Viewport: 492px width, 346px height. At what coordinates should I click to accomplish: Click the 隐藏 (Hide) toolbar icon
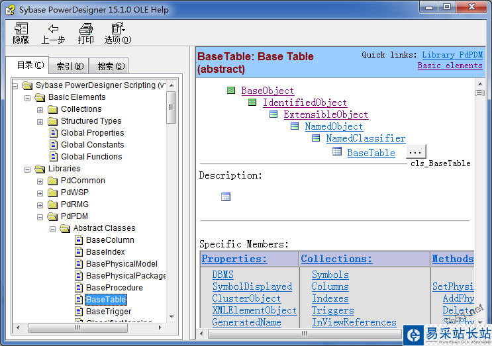21,33
